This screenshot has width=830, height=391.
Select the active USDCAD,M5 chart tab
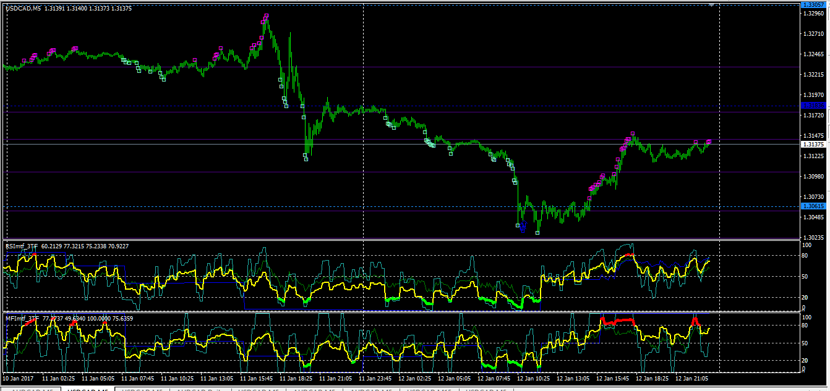click(87, 389)
